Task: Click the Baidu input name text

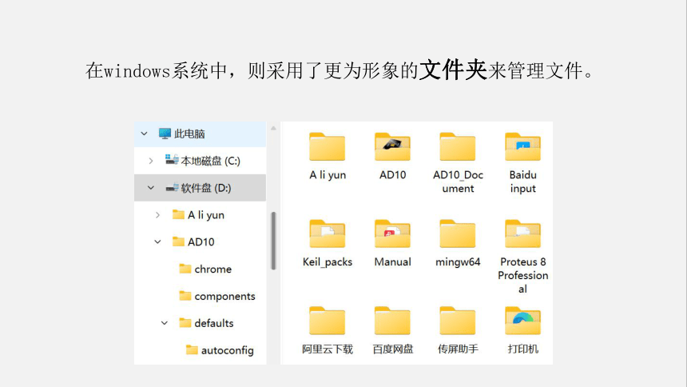Action: (522, 182)
